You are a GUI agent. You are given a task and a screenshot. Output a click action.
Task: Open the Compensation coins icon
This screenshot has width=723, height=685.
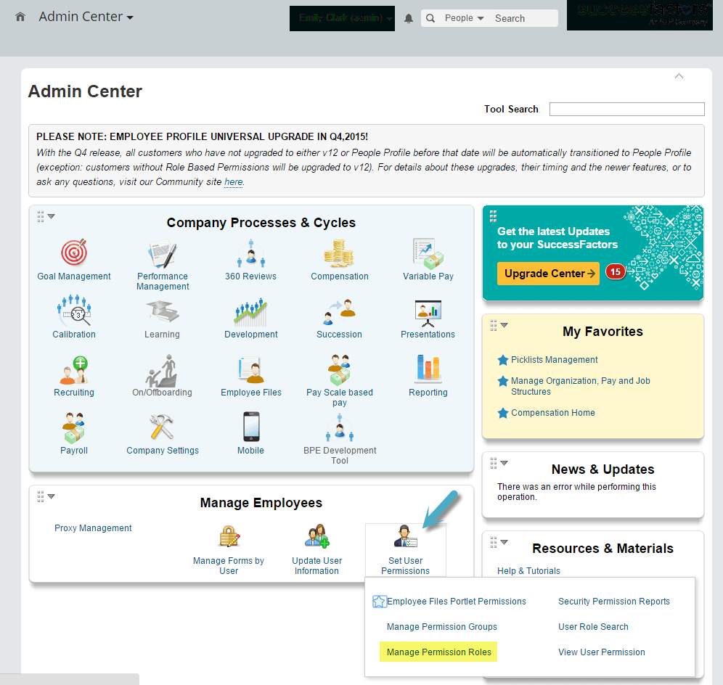click(x=339, y=253)
